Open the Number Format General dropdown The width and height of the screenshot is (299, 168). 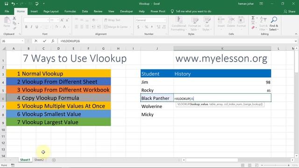click(x=165, y=20)
